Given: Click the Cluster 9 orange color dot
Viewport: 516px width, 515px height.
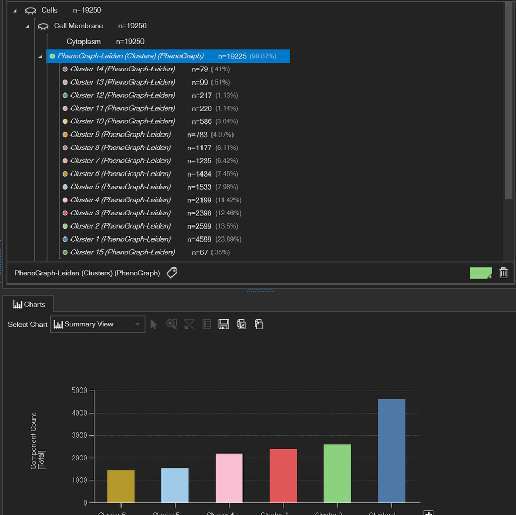Looking at the screenshot, I should pos(65,135).
